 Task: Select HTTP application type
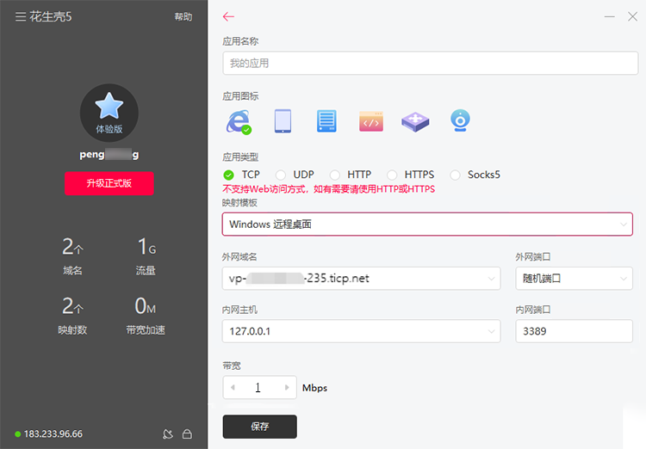335,175
